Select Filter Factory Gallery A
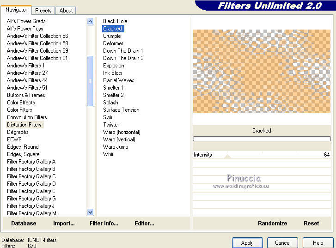This screenshot has width=336, height=248. 31,162
